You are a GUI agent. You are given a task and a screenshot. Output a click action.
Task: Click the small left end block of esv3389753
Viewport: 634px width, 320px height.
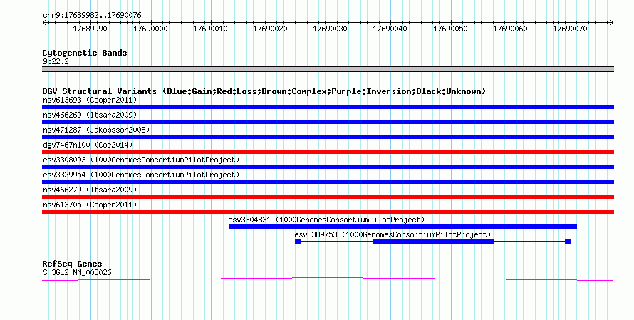[298, 242]
